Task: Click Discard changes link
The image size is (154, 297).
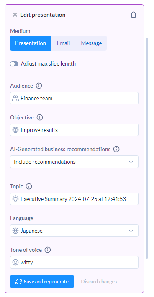Action: click(99, 282)
